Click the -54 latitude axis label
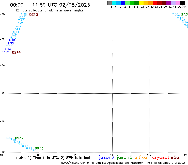Image resolution: width=188 pixels, height=165 pixels. click(x=2, y=65)
